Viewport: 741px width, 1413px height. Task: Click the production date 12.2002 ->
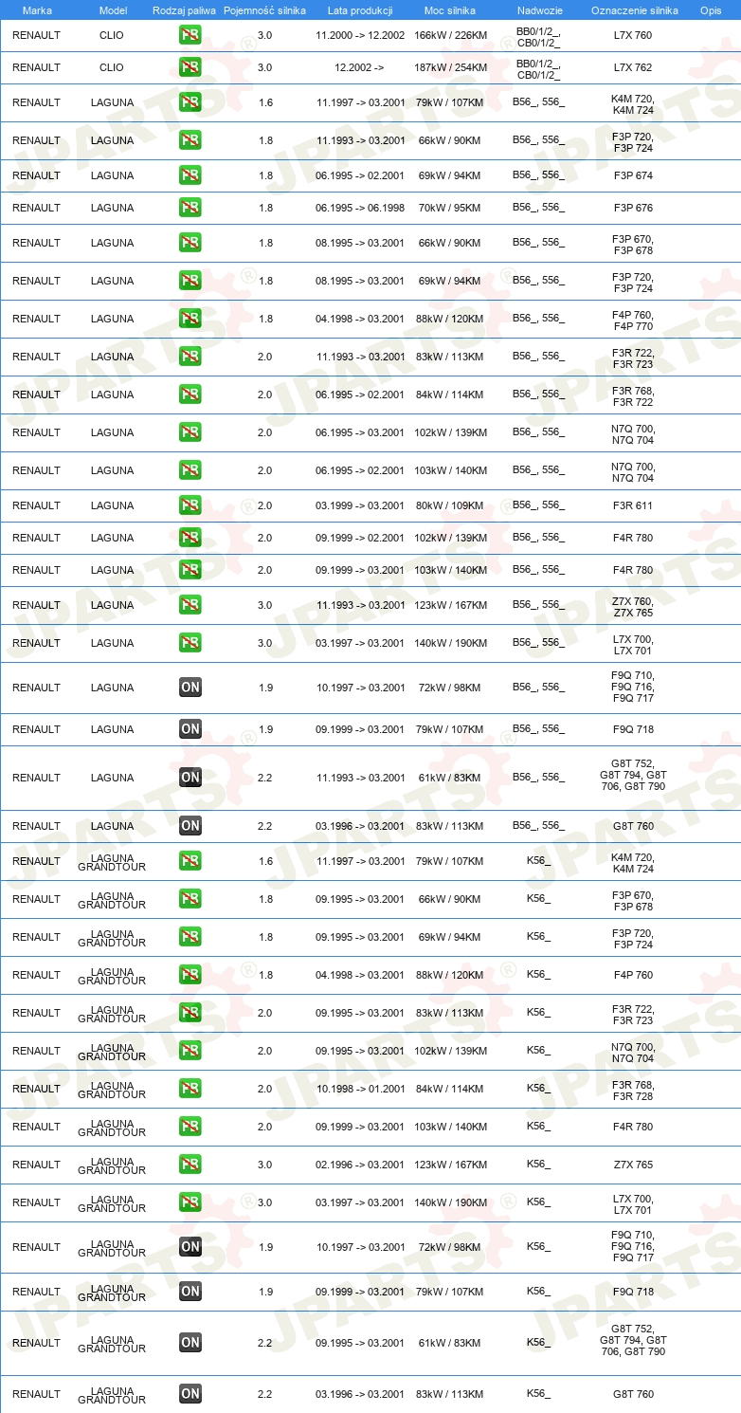[360, 67]
